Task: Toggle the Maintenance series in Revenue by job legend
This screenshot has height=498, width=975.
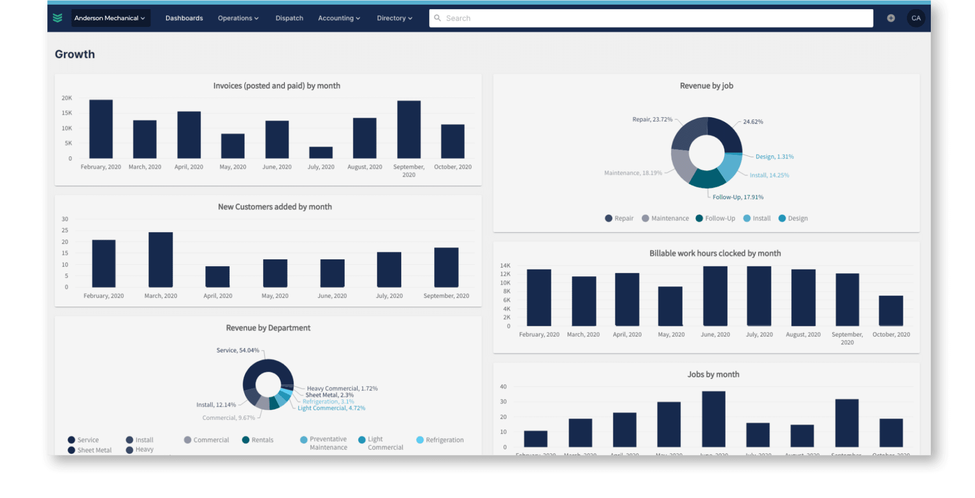Action: 645,218
